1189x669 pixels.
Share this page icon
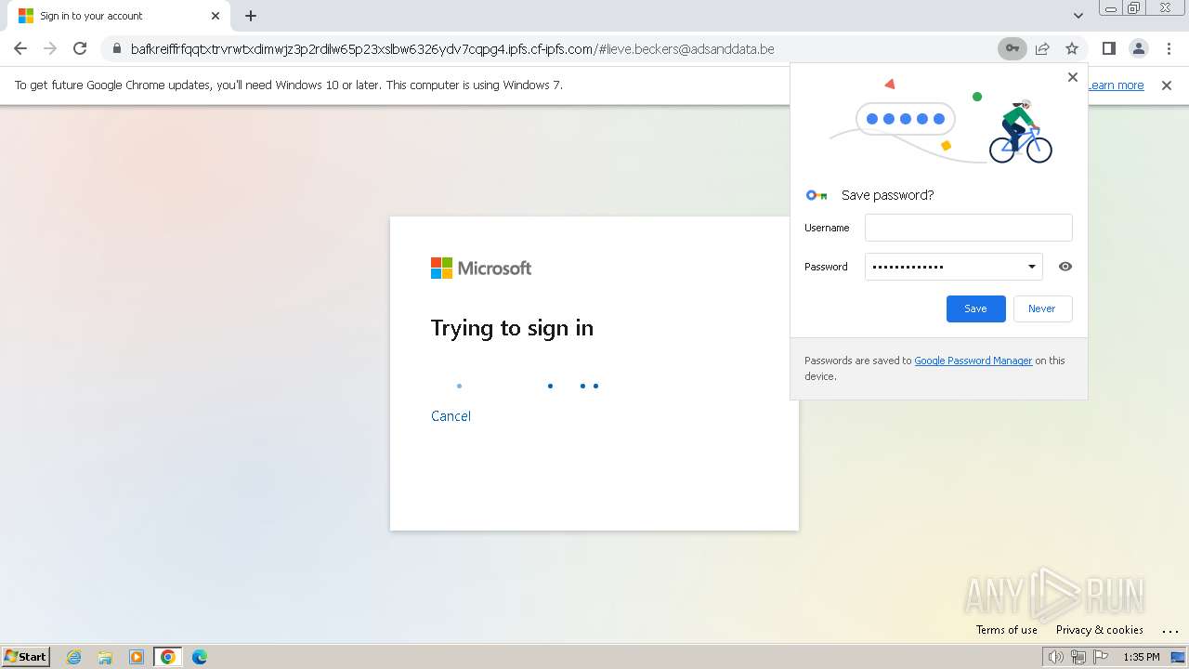[x=1042, y=48]
